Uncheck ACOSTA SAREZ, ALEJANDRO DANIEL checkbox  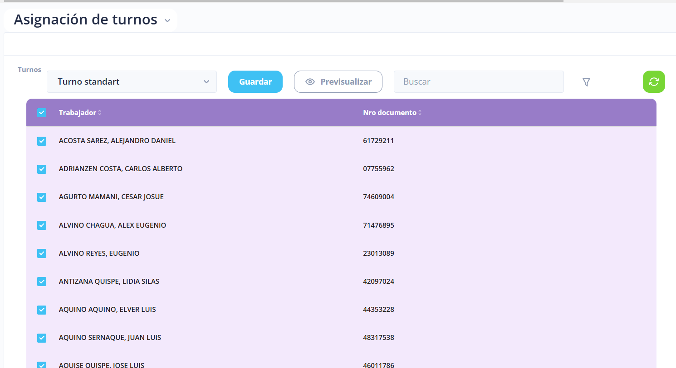pyautogui.click(x=42, y=141)
